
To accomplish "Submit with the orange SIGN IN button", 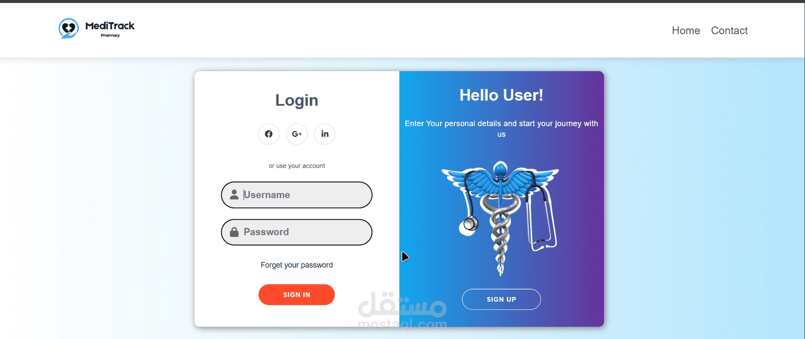I will (x=297, y=295).
